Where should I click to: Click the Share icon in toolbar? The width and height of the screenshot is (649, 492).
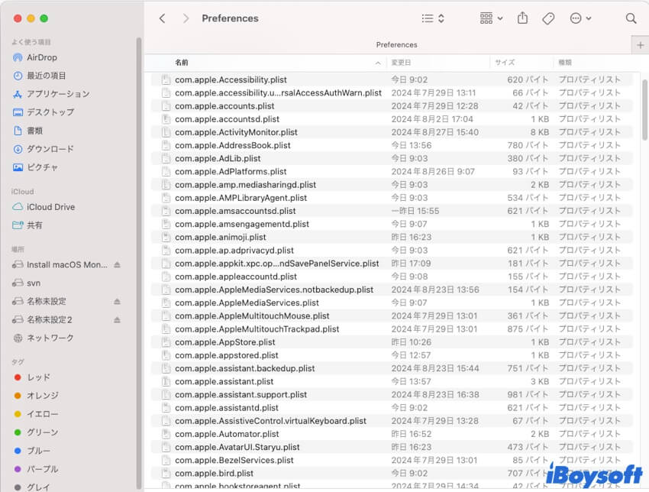click(522, 18)
